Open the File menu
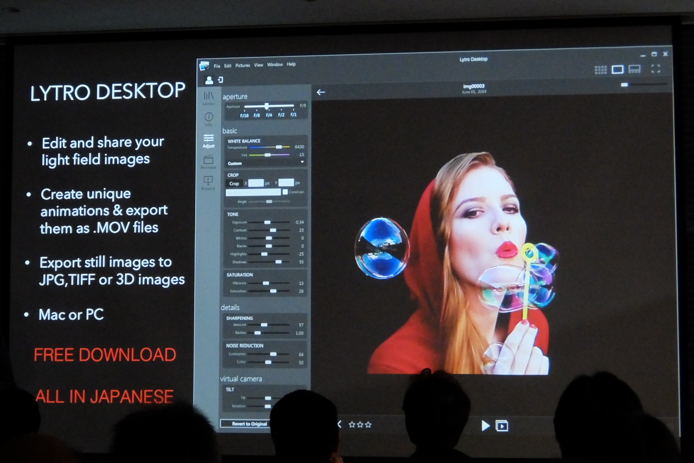This screenshot has height=463, width=694. coord(217,66)
